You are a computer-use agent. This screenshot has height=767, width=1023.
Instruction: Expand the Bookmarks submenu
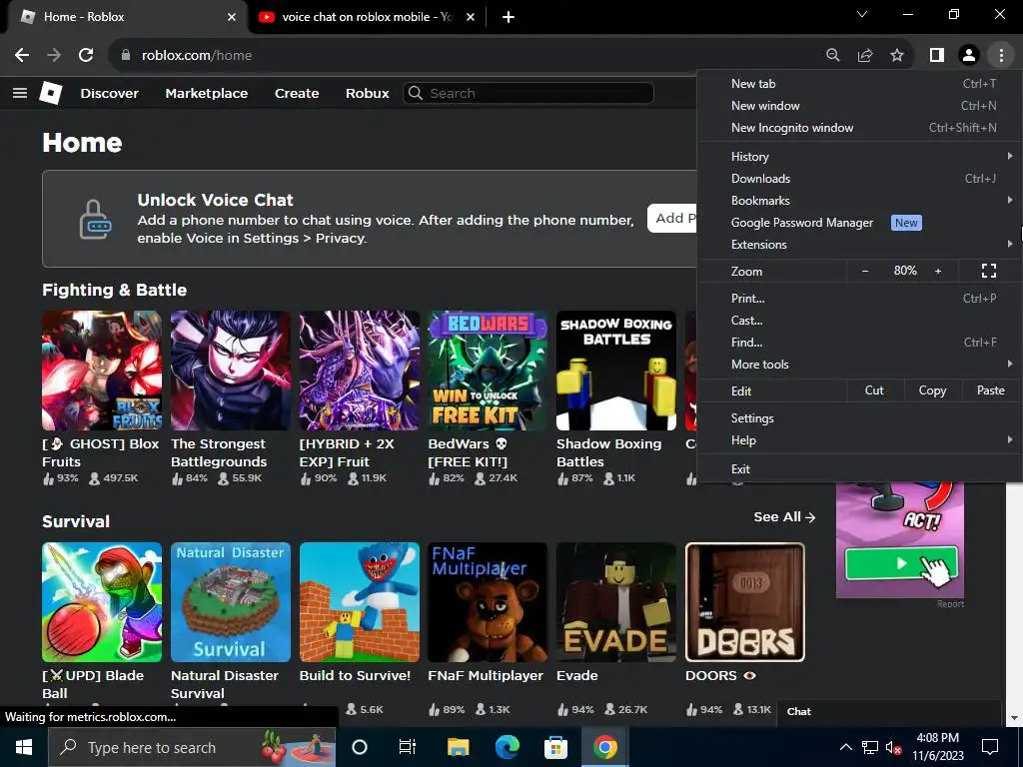pos(860,201)
